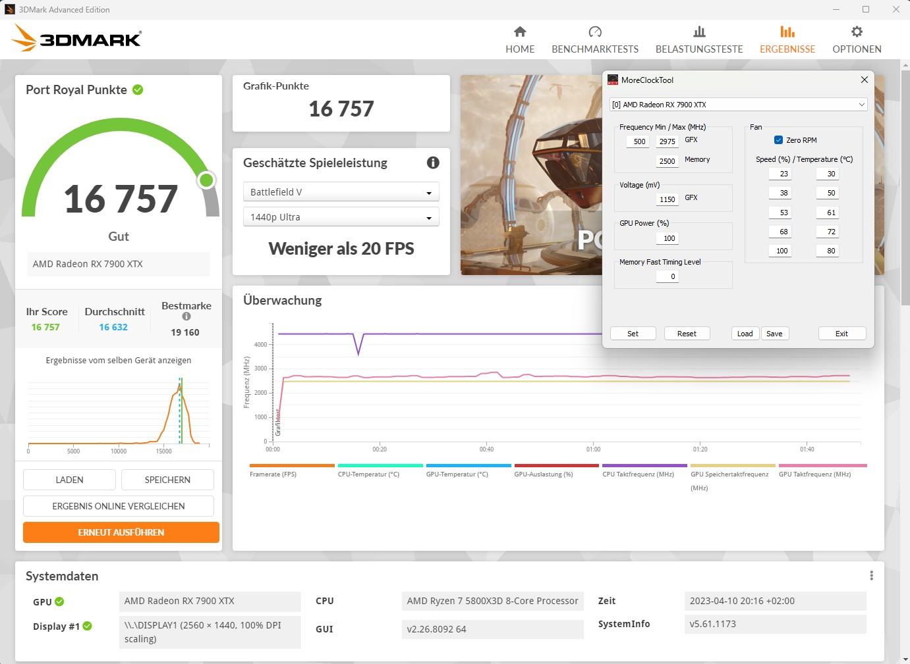This screenshot has width=910, height=664.
Task: Click ERGEBNIS ONLINE VERGLEICHEN button
Action: tap(119, 506)
